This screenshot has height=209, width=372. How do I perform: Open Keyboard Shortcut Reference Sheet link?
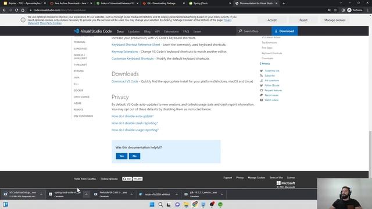135,45
